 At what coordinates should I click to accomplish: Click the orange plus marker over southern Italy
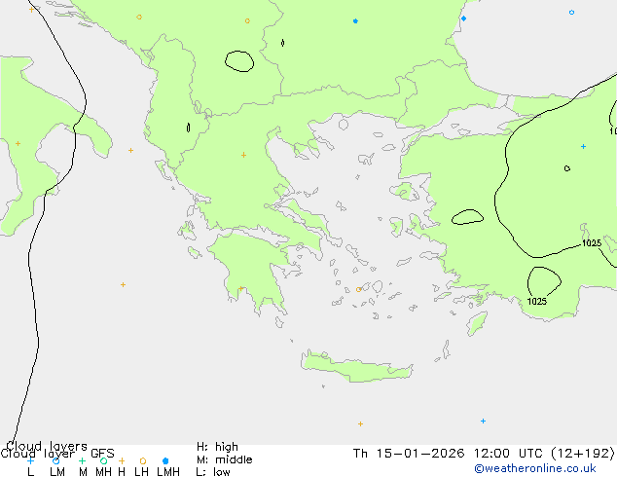[18, 144]
